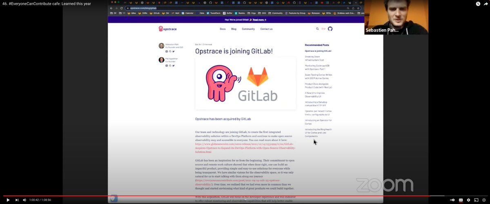The image size is (490, 204).
Task: Open Introducing a Datadog-compatible HTTP API post
Action: tap(317, 103)
